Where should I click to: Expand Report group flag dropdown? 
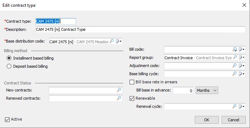pos(242,57)
